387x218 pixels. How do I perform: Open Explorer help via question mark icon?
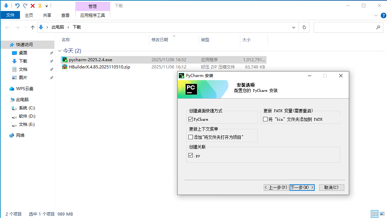coord(383,15)
